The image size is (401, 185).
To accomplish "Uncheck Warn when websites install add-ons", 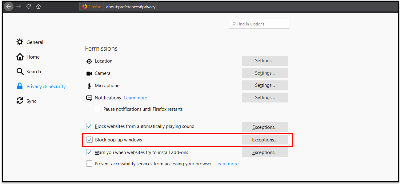I will 89,152.
